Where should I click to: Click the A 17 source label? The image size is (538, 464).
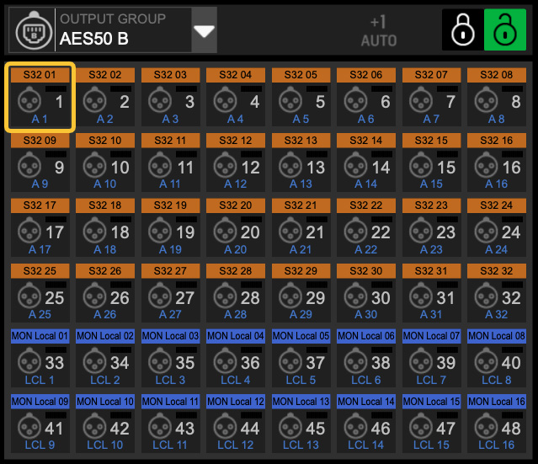(40, 249)
